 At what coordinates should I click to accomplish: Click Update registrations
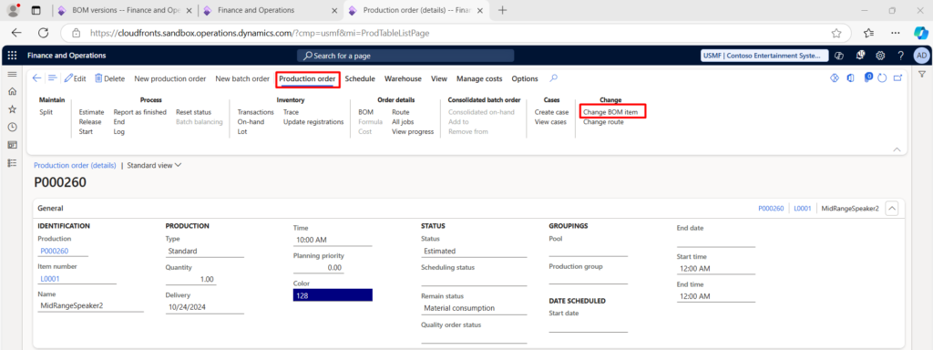click(x=313, y=122)
